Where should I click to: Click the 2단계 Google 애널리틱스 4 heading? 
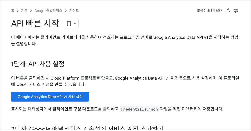87,128
